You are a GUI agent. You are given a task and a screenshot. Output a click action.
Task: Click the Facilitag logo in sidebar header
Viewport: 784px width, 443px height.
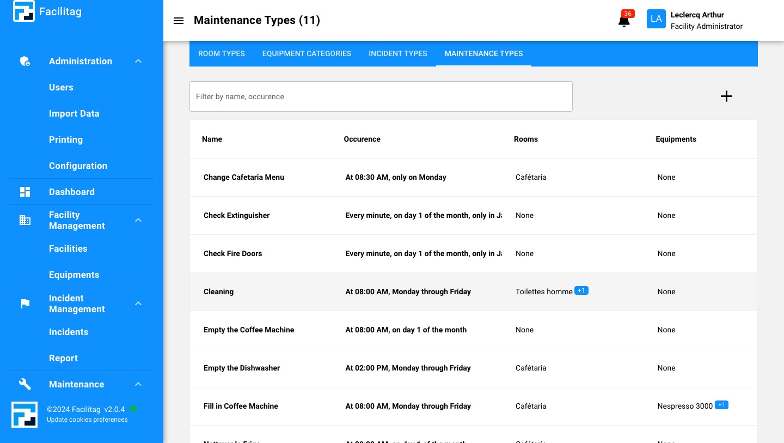click(x=24, y=11)
